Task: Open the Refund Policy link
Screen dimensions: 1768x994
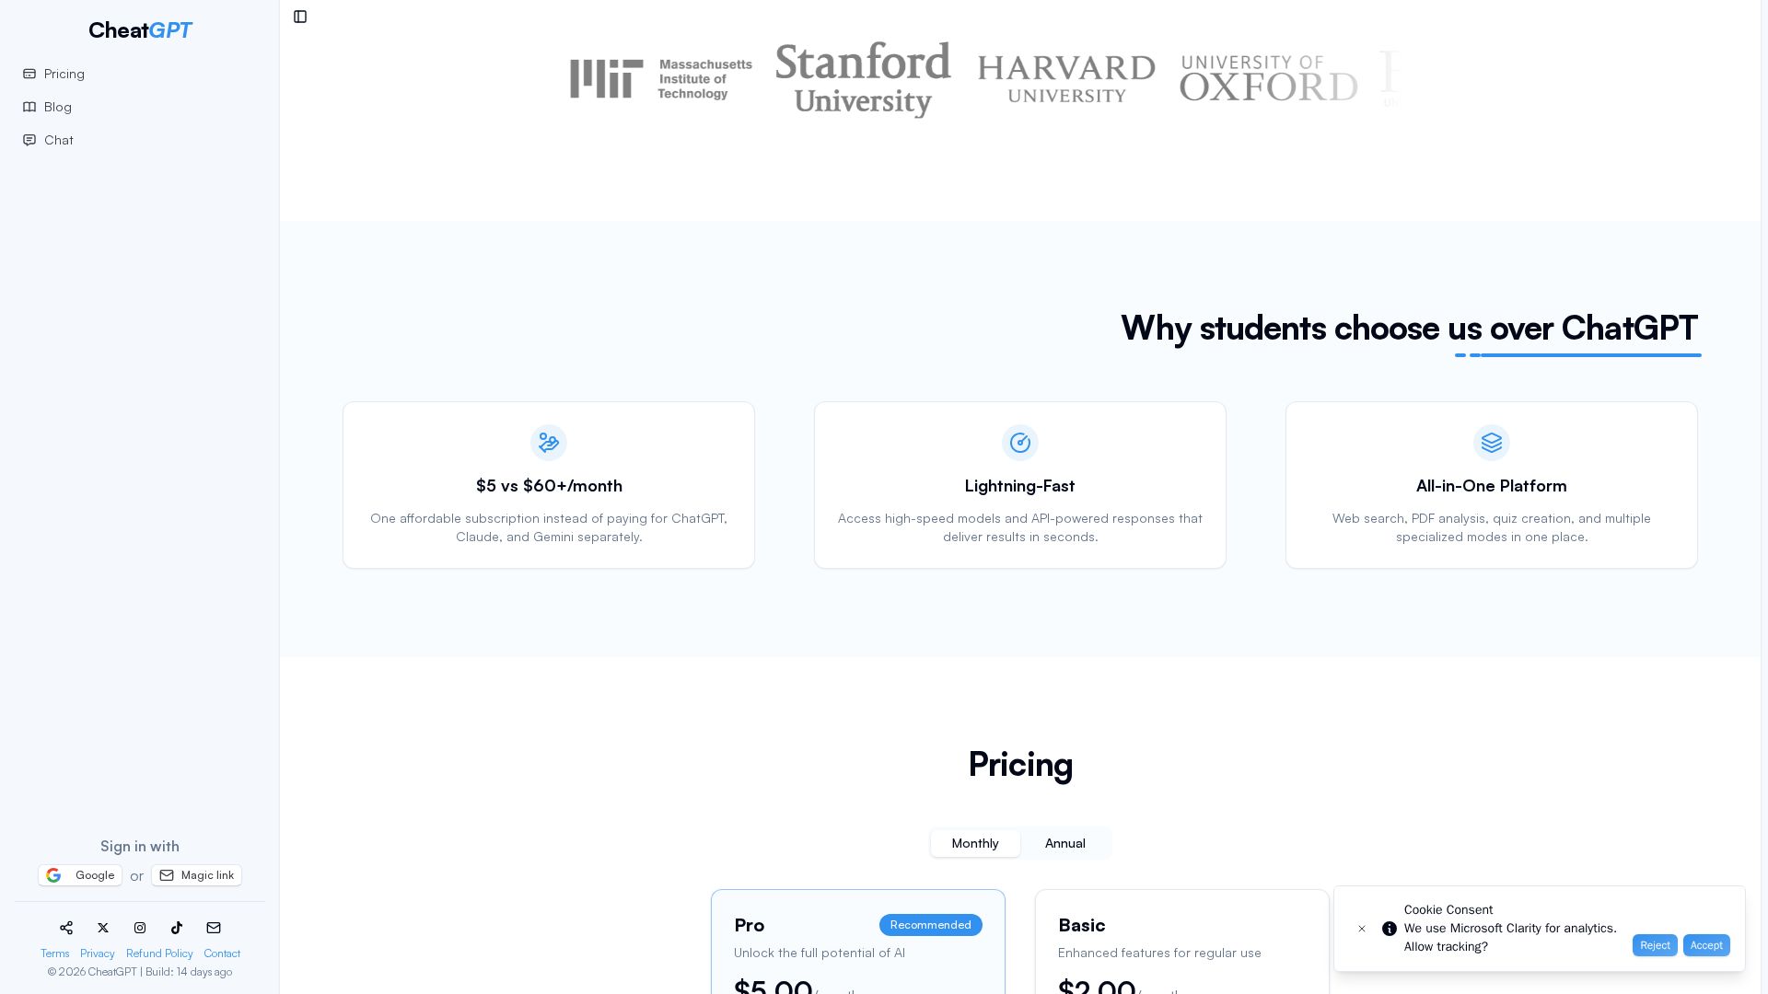Action: tap(159, 954)
